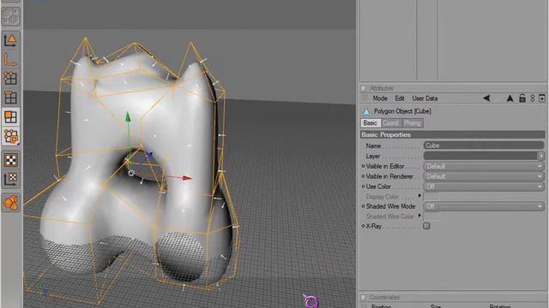Switch to the Coord tab

(391, 123)
